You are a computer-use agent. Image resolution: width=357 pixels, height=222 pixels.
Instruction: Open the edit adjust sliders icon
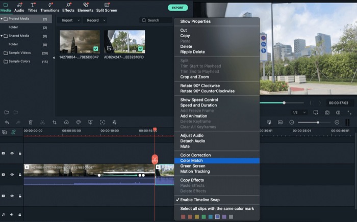(x=114, y=122)
